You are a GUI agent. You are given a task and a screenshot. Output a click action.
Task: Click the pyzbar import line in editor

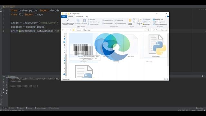tap(35, 10)
